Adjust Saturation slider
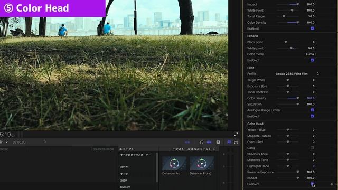This screenshot has width=338, height=190. [288, 104]
